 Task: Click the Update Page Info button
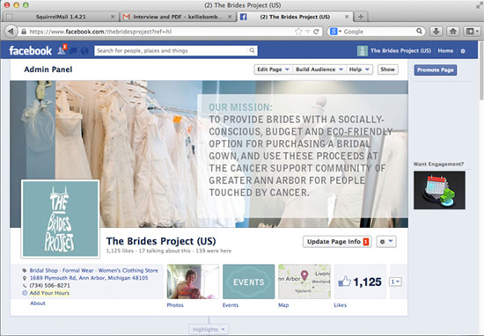pos(337,242)
